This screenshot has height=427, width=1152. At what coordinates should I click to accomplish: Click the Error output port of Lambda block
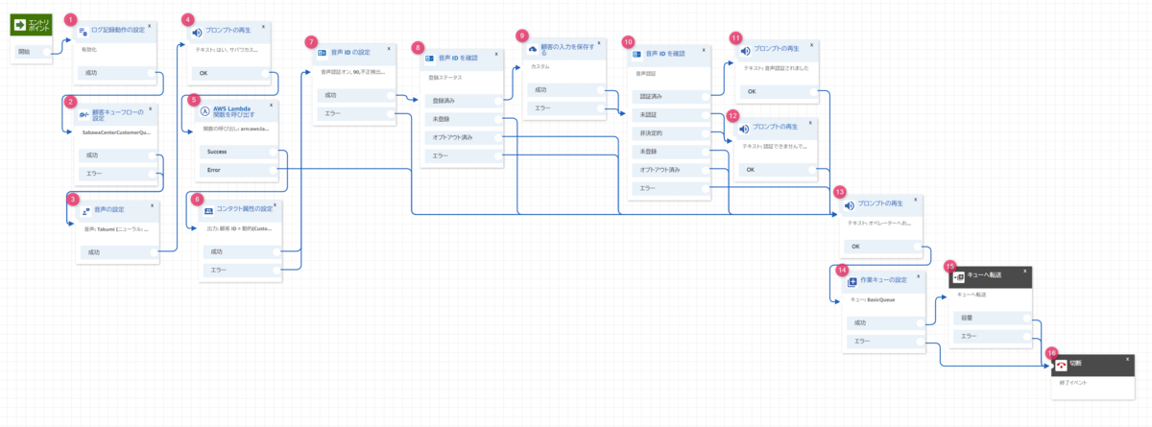[x=276, y=171]
